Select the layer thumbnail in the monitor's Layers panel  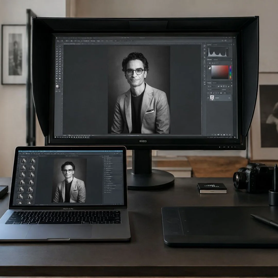(x=212, y=98)
